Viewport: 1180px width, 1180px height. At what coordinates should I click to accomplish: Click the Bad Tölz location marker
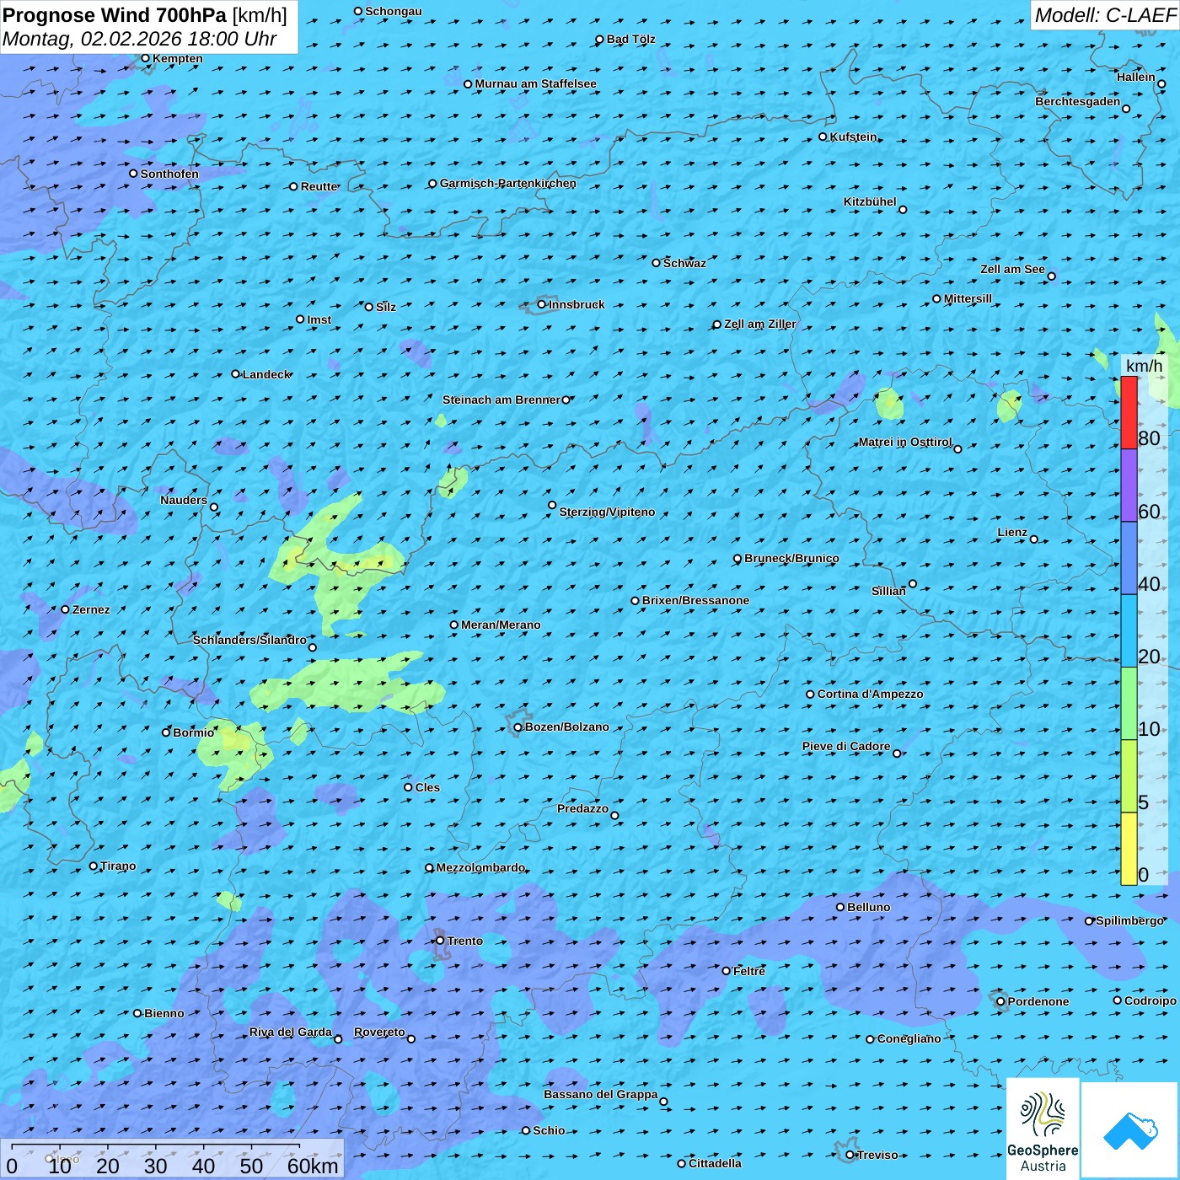tap(599, 40)
